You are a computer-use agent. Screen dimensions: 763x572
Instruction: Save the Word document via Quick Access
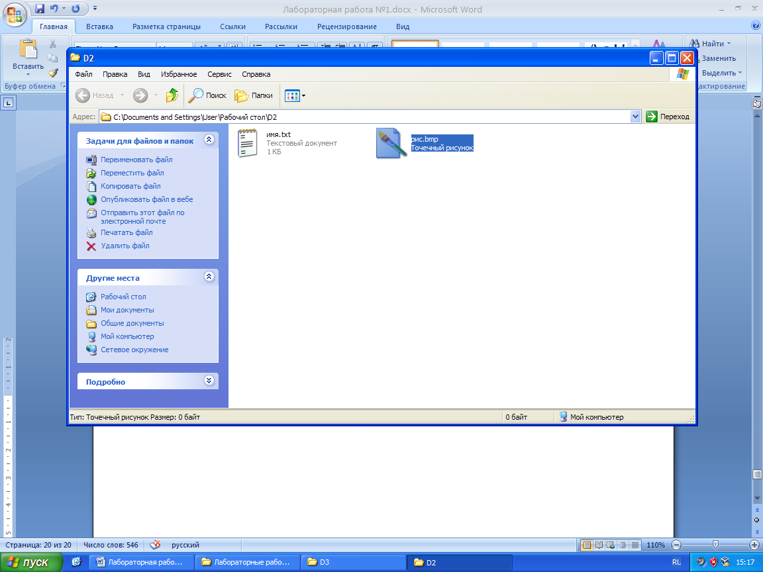tap(40, 8)
